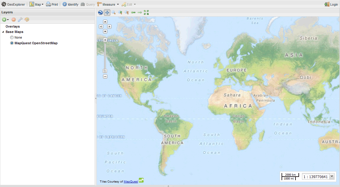Add a new layer with the green plus icon
Viewport: 340px width, 187px height.
4,19
